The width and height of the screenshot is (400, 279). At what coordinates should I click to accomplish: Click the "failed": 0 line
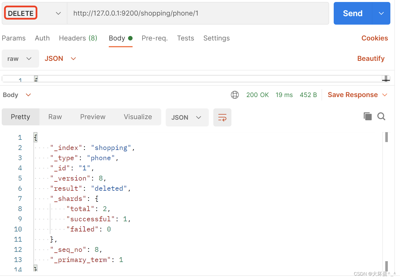pos(89,229)
